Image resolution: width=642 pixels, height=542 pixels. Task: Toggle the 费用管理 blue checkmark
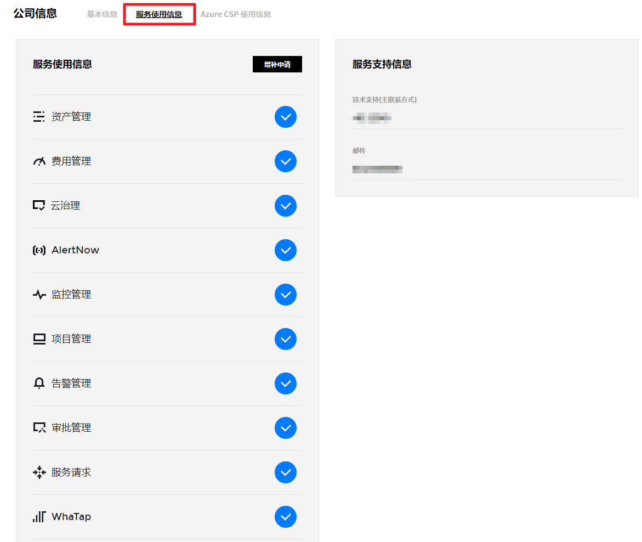[x=285, y=161]
